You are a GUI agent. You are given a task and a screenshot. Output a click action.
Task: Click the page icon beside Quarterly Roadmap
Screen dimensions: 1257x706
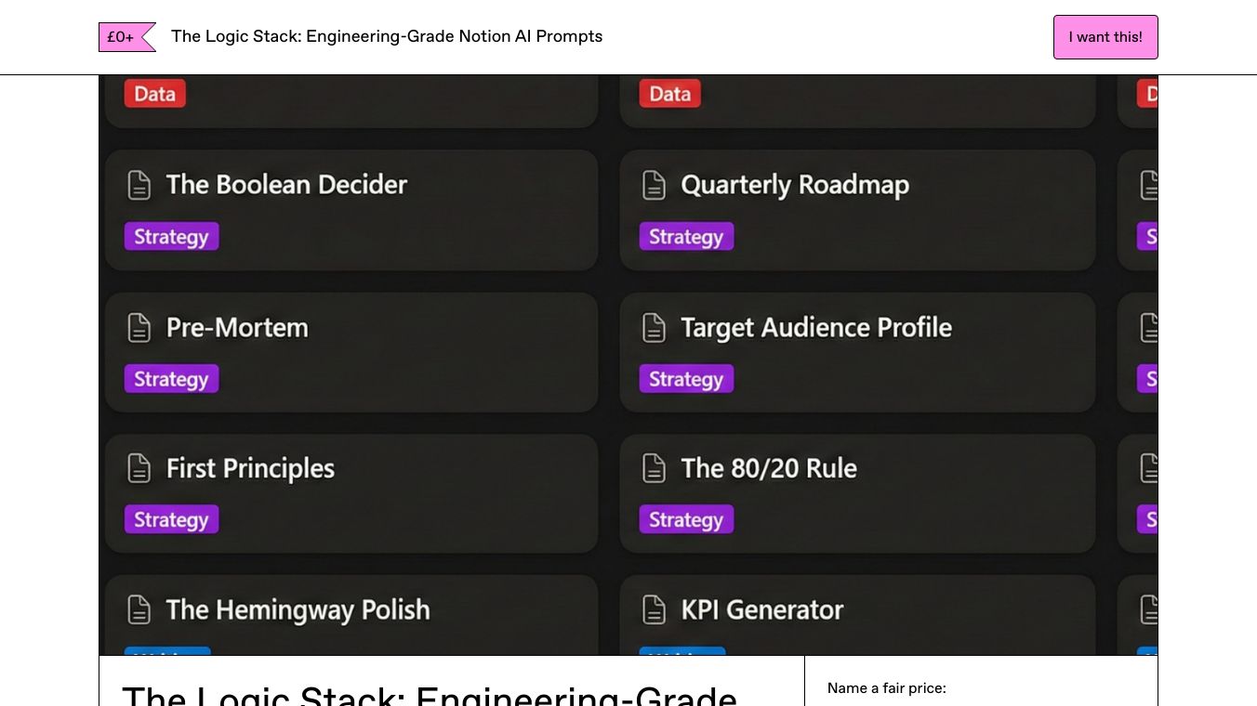pyautogui.click(x=654, y=185)
